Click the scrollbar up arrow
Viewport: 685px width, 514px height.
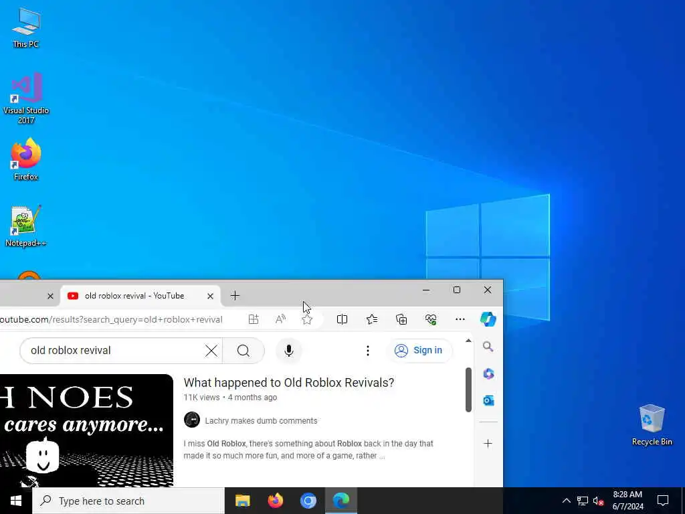click(468, 341)
